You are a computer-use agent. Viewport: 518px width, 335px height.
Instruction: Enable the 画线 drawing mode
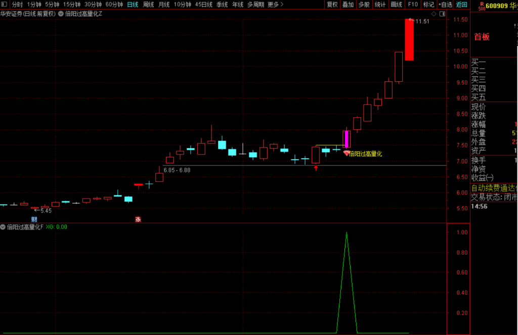tap(396, 4)
